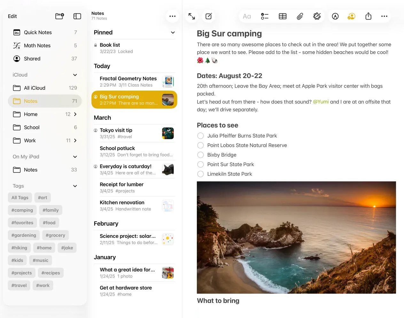Check off Julia Pfeiffer Burns State Park
The image size is (404, 318).
click(x=200, y=136)
